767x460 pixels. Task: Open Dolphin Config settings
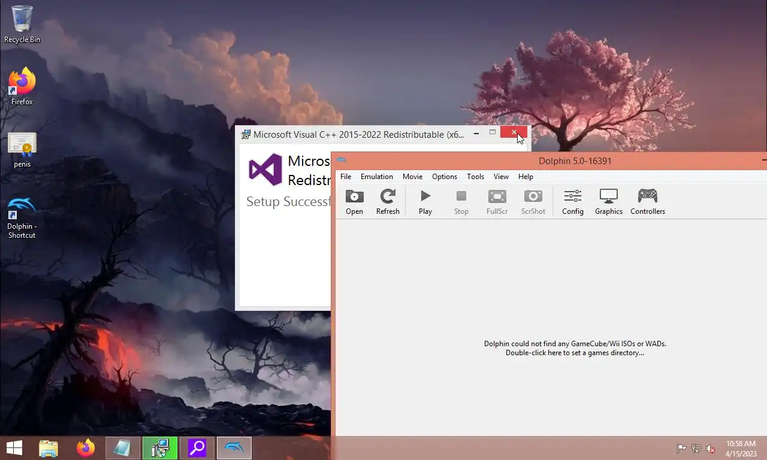tap(573, 202)
